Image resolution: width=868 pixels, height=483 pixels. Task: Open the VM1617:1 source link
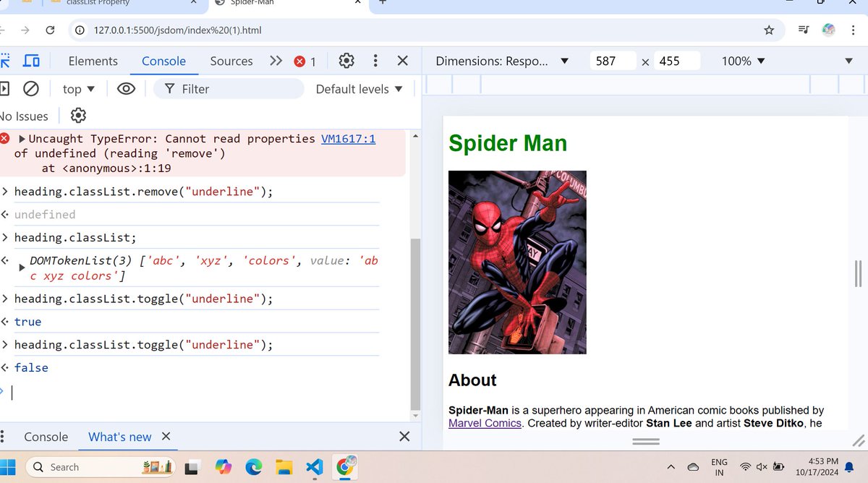(348, 138)
